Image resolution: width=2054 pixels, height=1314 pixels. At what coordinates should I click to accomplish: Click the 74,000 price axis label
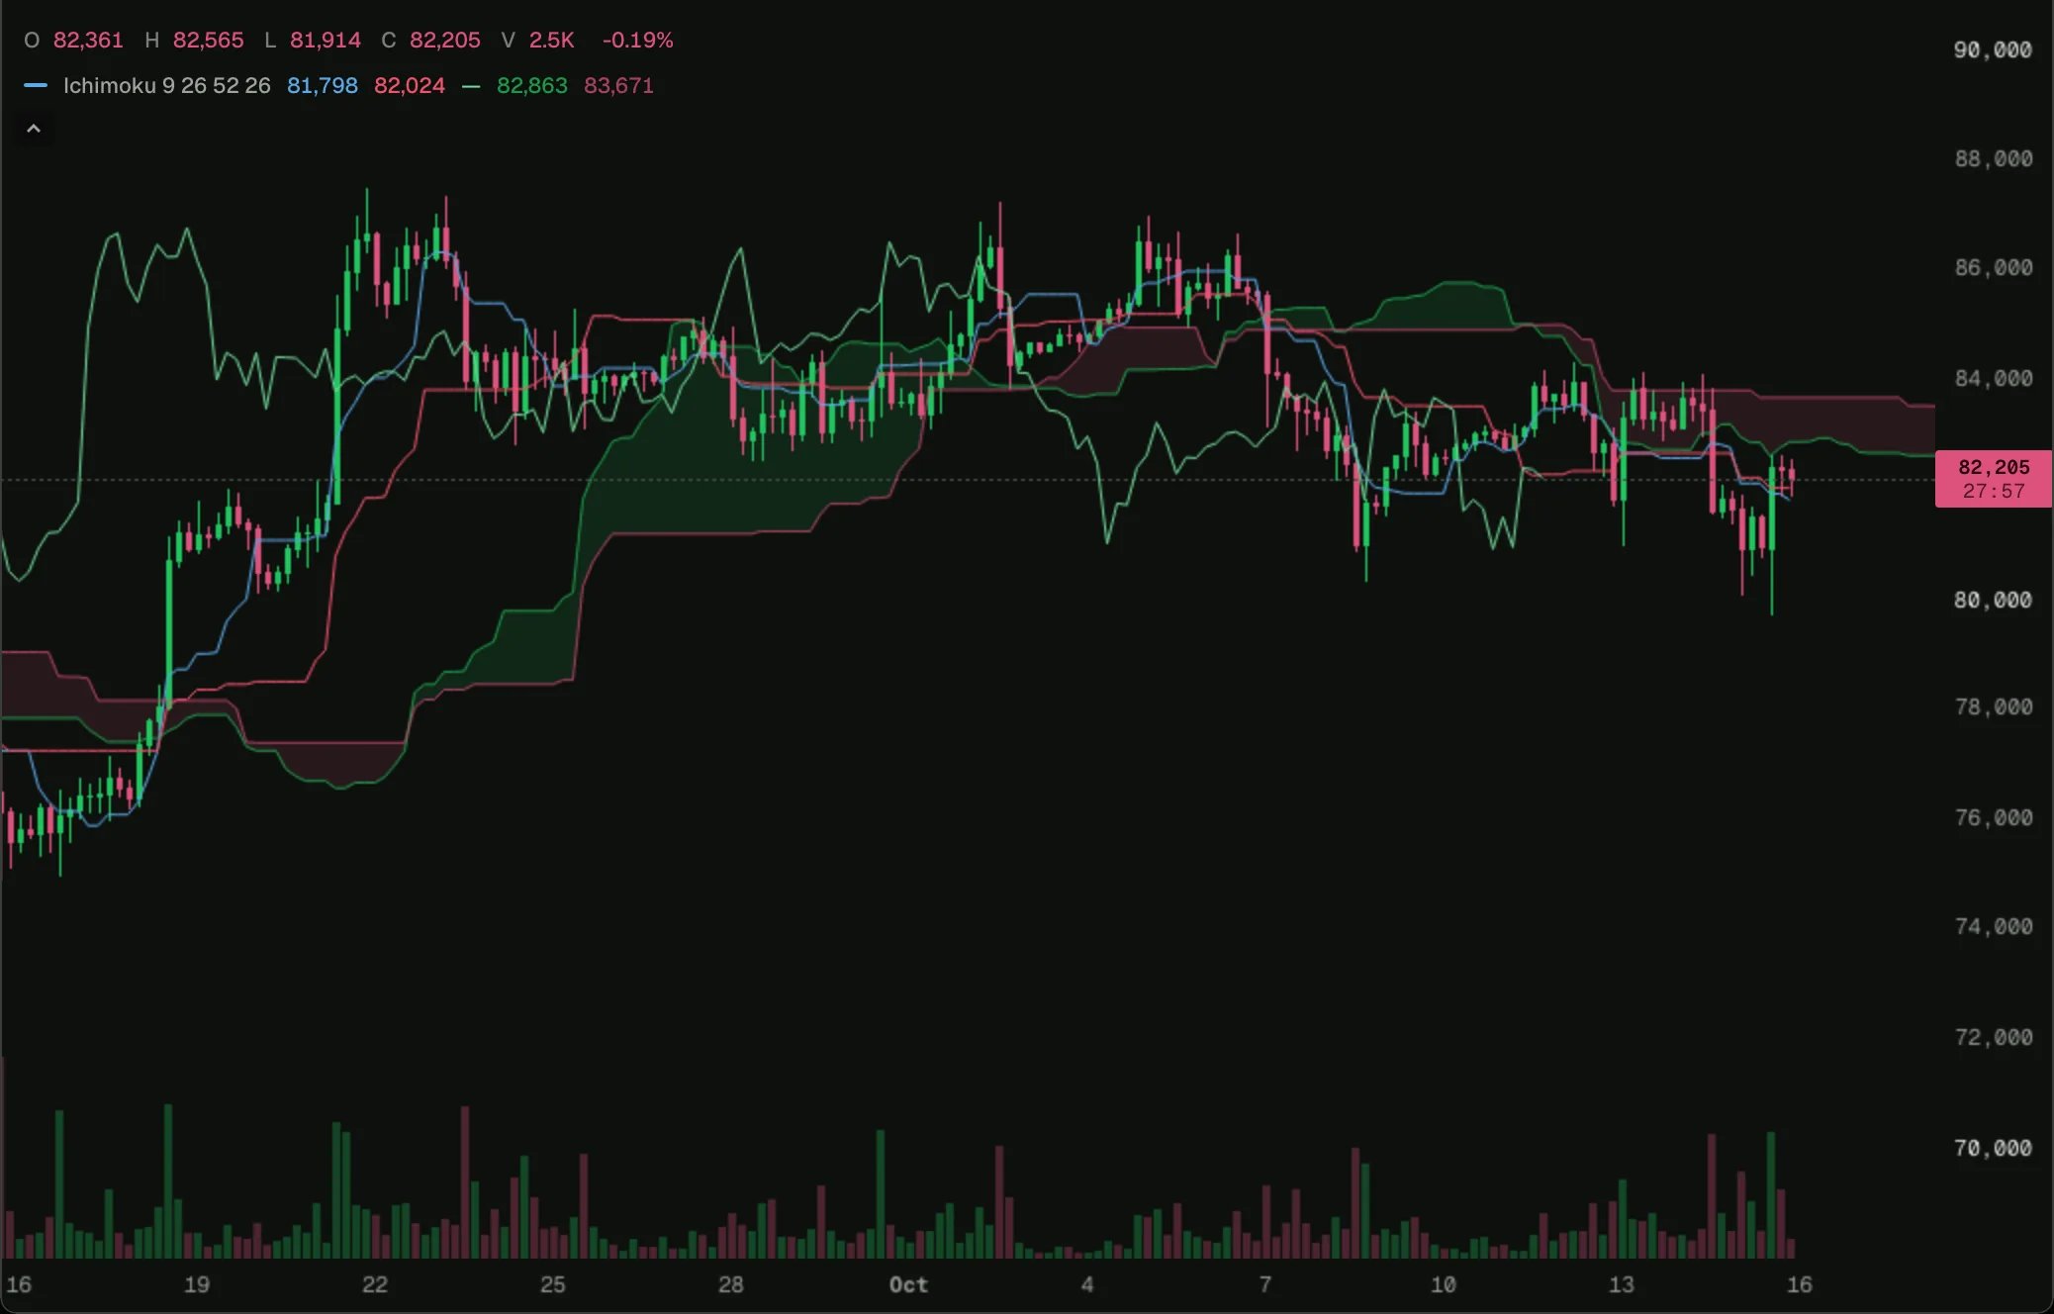click(x=1993, y=926)
